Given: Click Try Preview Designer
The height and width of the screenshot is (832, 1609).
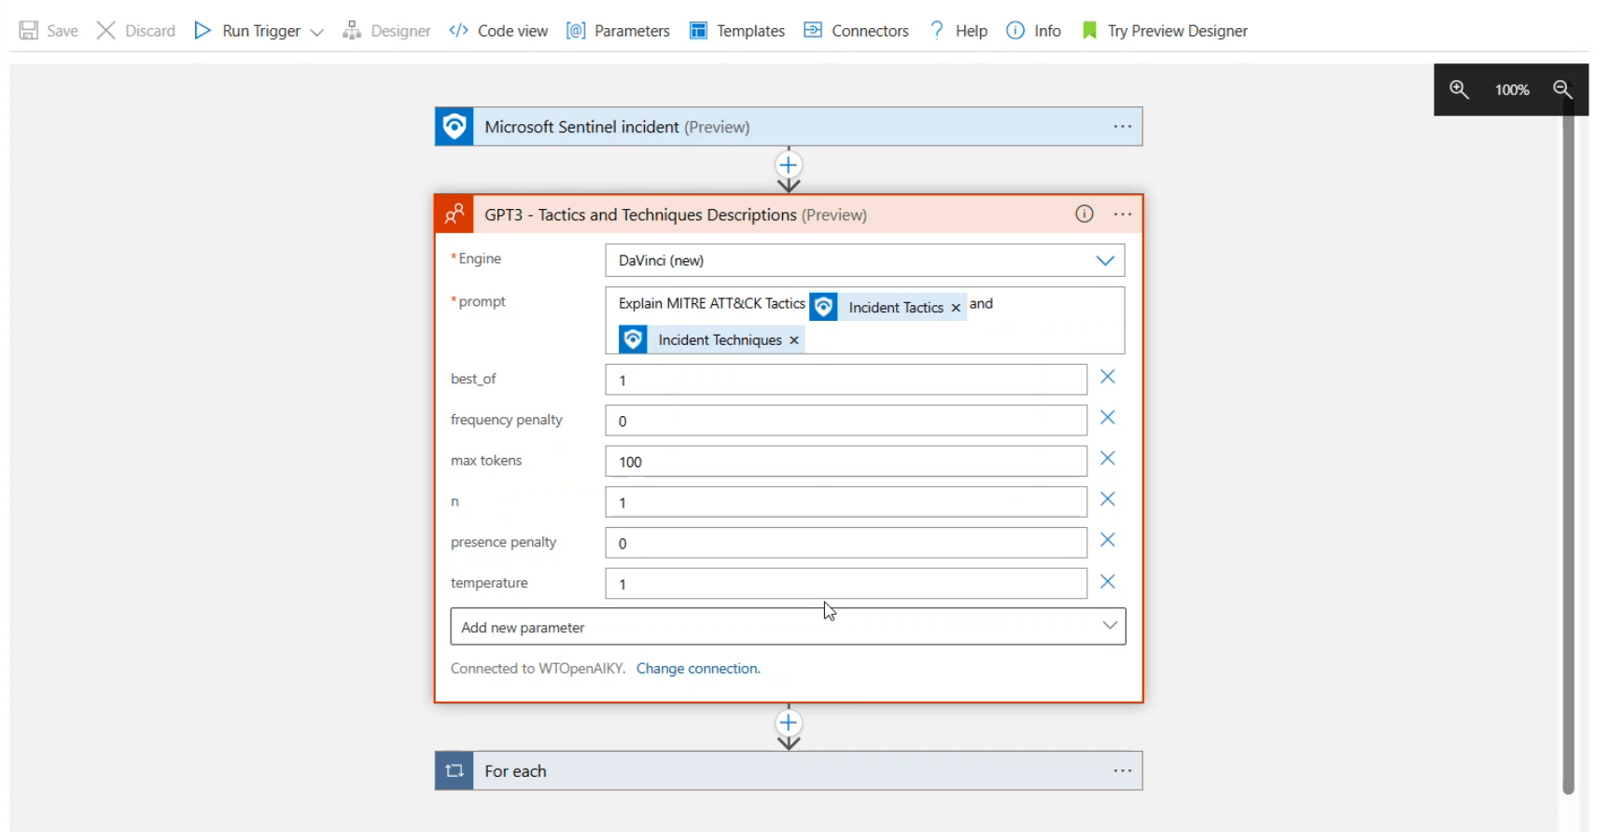Looking at the screenshot, I should 1165,31.
